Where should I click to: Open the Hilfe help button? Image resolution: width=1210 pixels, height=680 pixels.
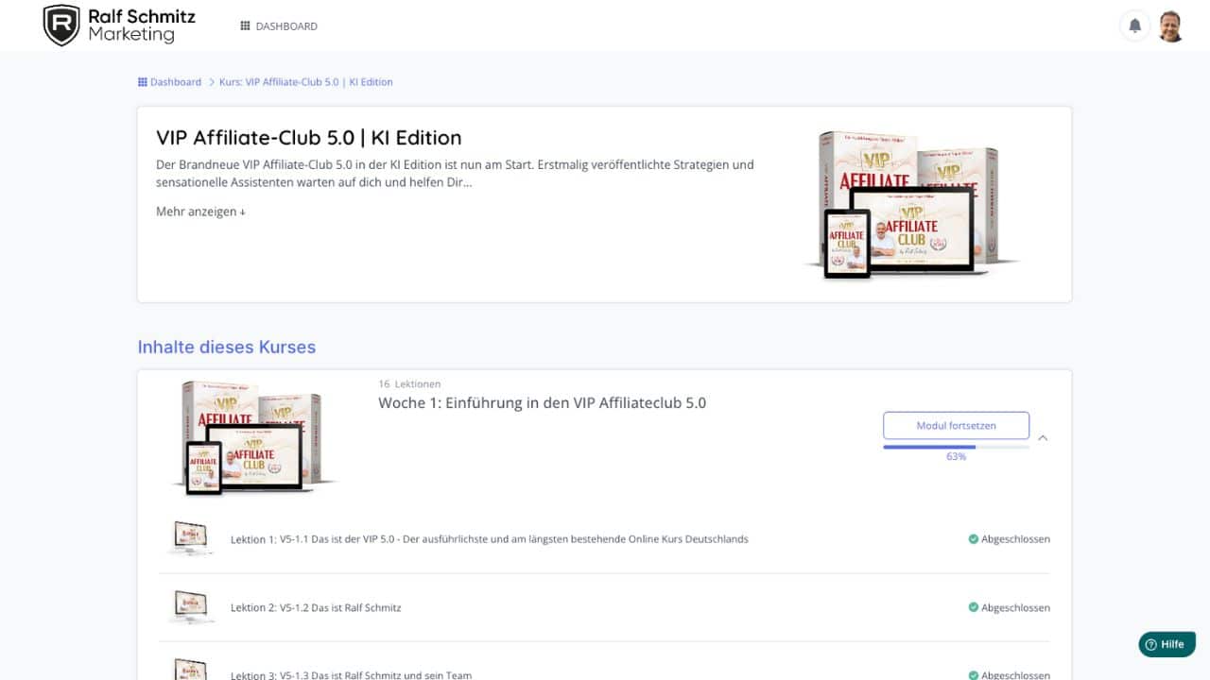(x=1167, y=644)
